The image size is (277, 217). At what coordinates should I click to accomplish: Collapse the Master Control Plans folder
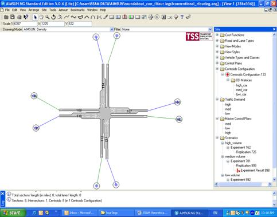tap(217, 119)
